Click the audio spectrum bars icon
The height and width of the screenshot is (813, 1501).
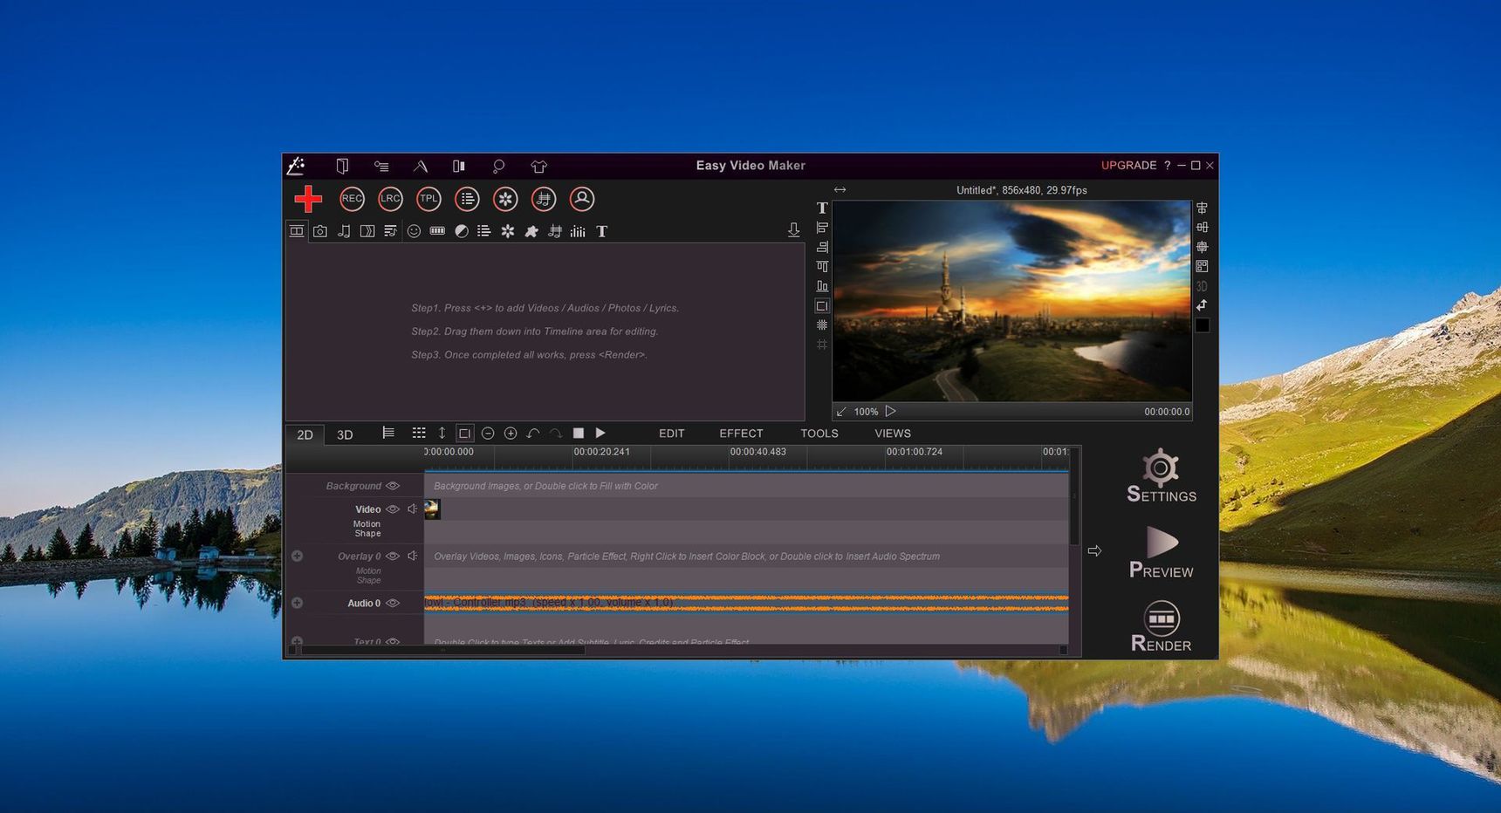[578, 231]
